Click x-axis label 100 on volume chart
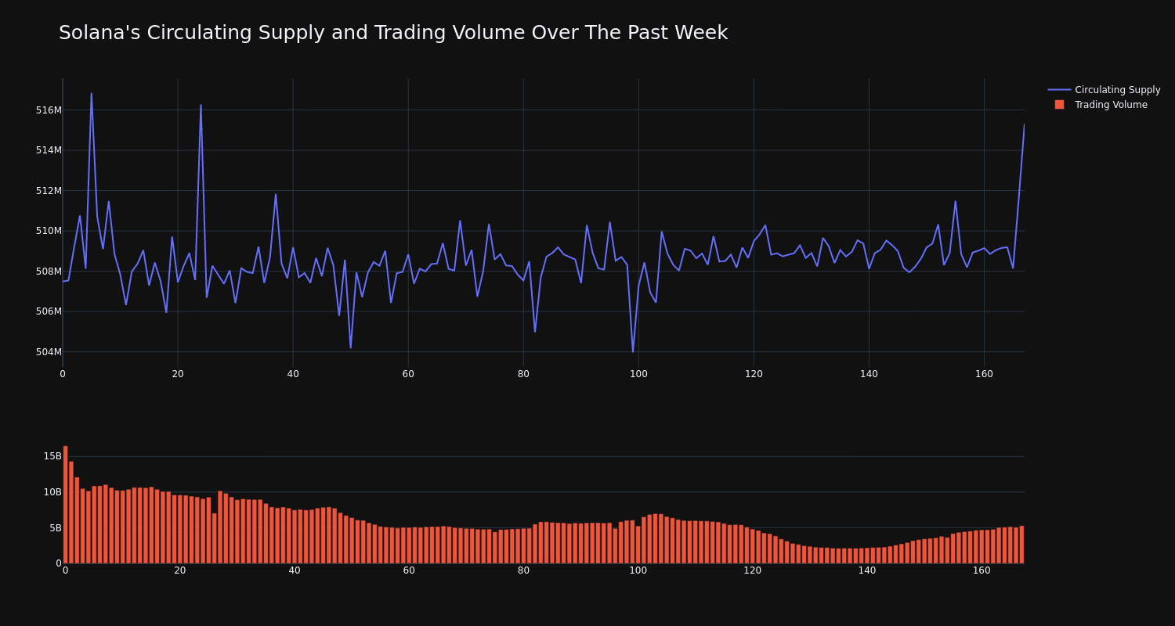The image size is (1175, 626). pos(638,570)
